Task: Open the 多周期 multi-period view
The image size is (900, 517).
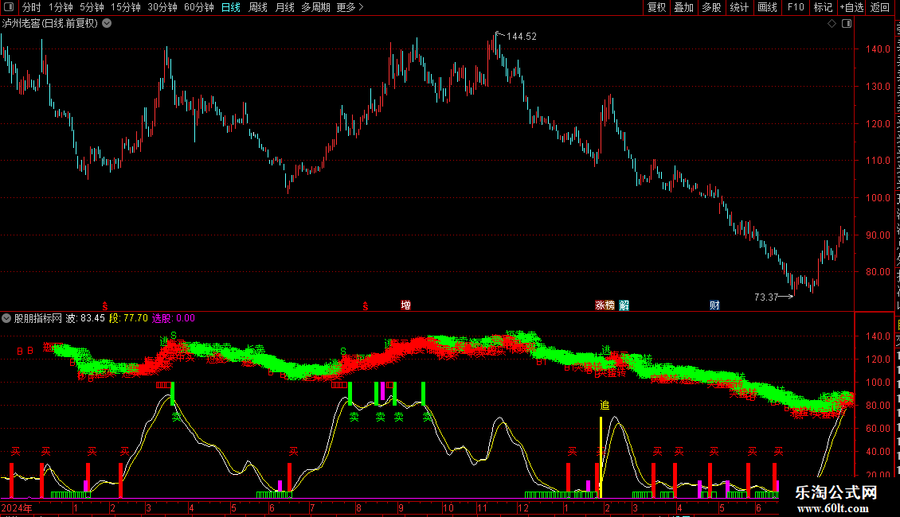Action: 315,7
